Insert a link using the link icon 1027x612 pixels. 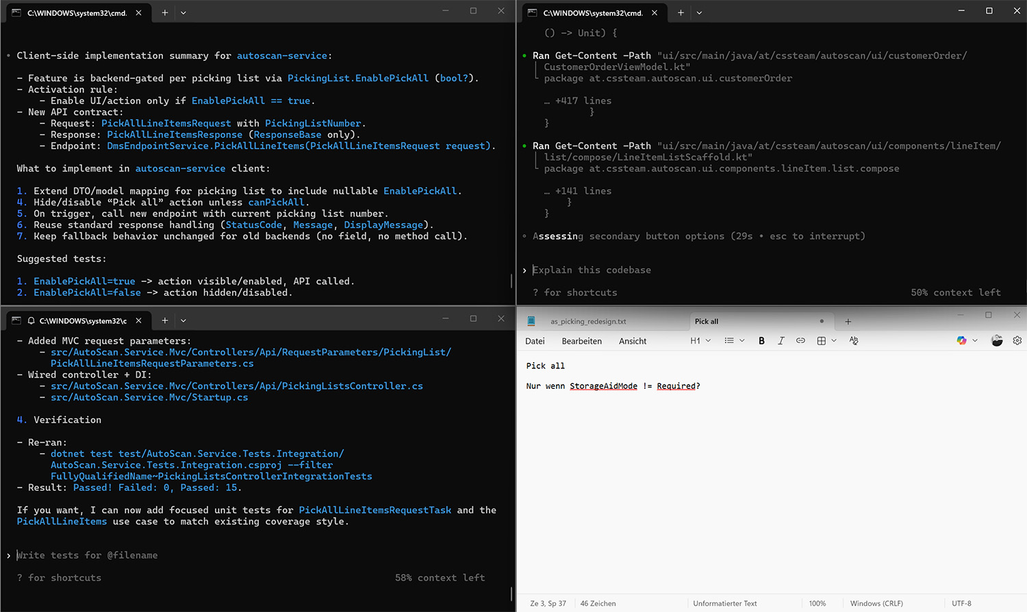[x=800, y=341]
